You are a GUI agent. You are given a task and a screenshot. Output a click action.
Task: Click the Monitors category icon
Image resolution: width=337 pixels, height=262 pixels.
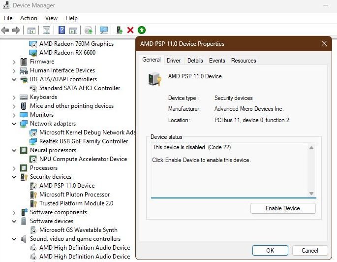click(24, 115)
